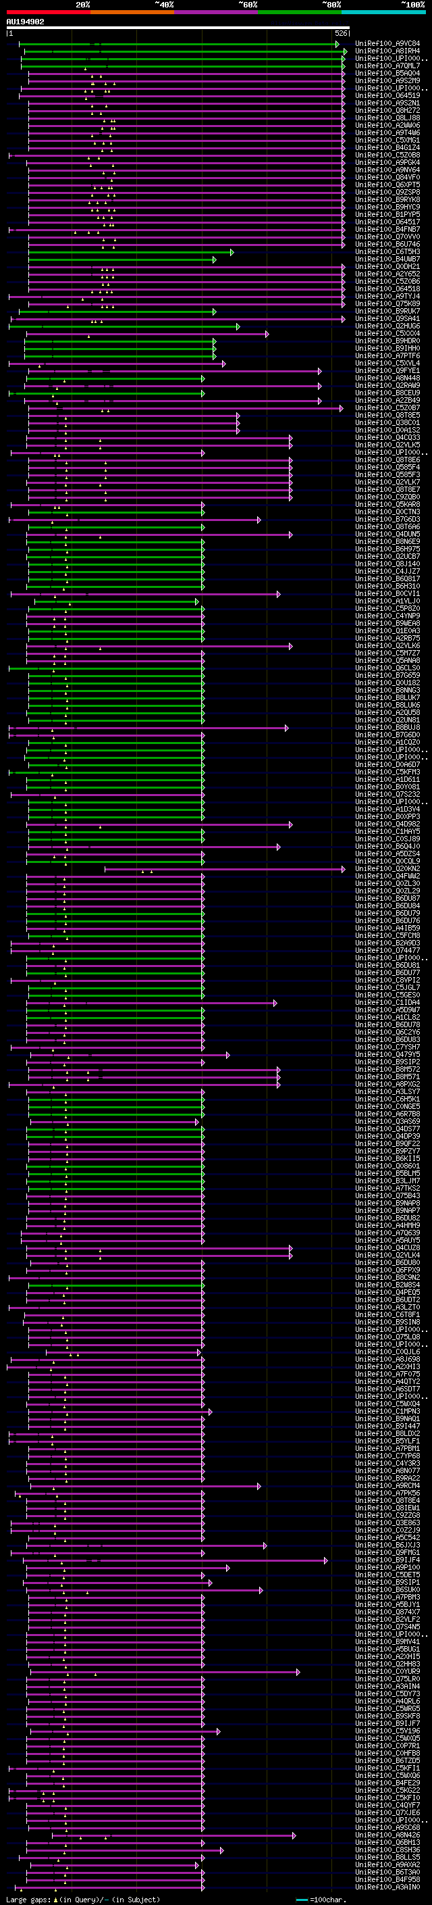Open hit UniRef100_Q75K89

pyautogui.click(x=387, y=304)
